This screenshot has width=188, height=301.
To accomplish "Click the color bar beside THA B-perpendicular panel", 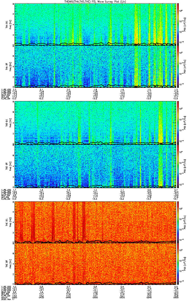I will (x=178, y=24).
